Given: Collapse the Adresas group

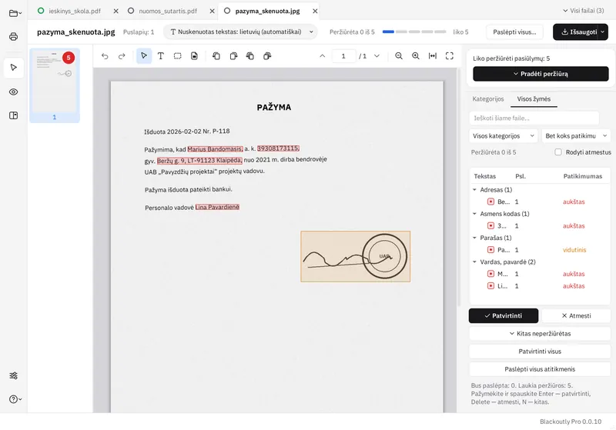Looking at the screenshot, I should point(474,190).
